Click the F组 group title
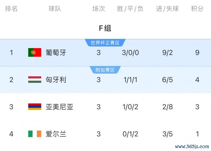 pos(105,28)
